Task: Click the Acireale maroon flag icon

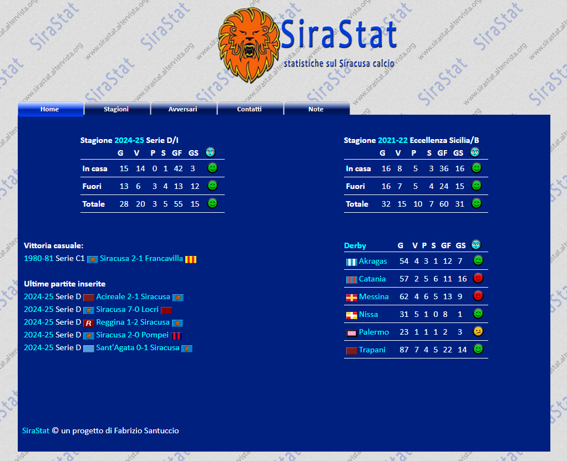Action: coord(89,298)
